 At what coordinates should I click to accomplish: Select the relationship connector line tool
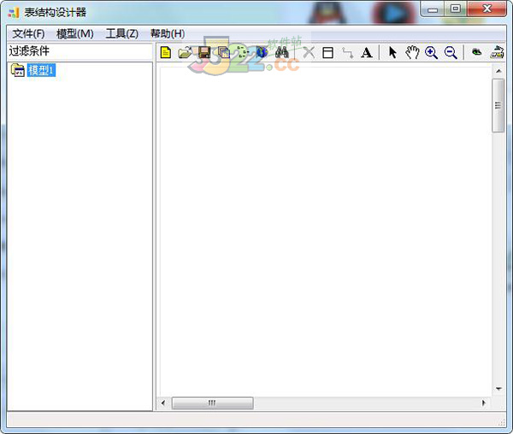coord(347,52)
